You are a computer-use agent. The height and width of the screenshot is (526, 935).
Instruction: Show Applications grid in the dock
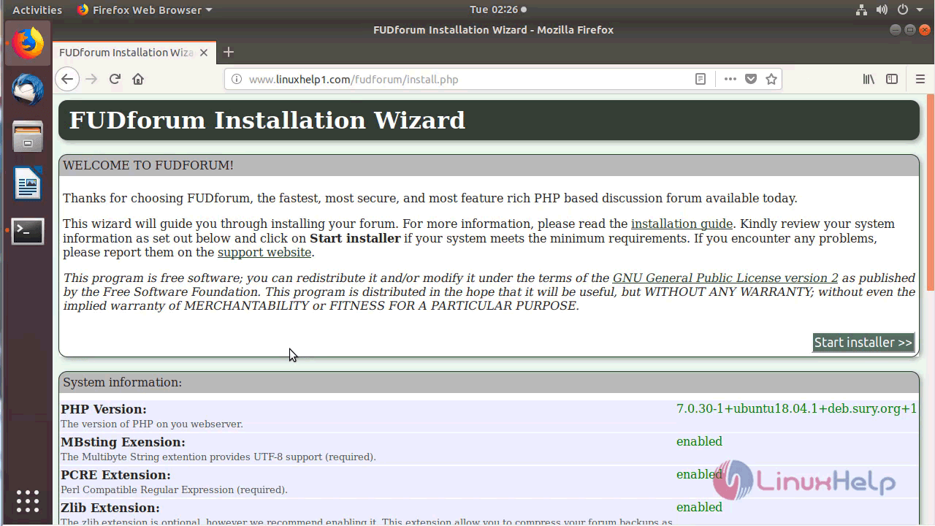pos(28,501)
